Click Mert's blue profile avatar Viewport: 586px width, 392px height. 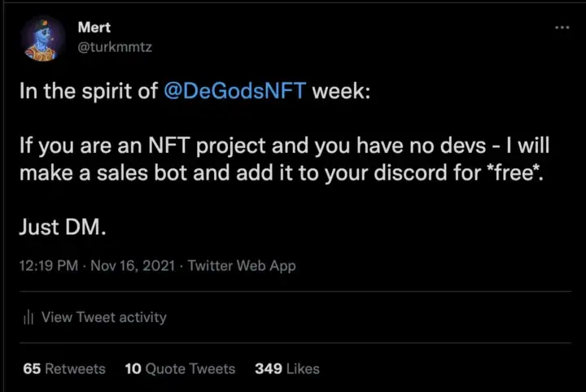click(42, 38)
